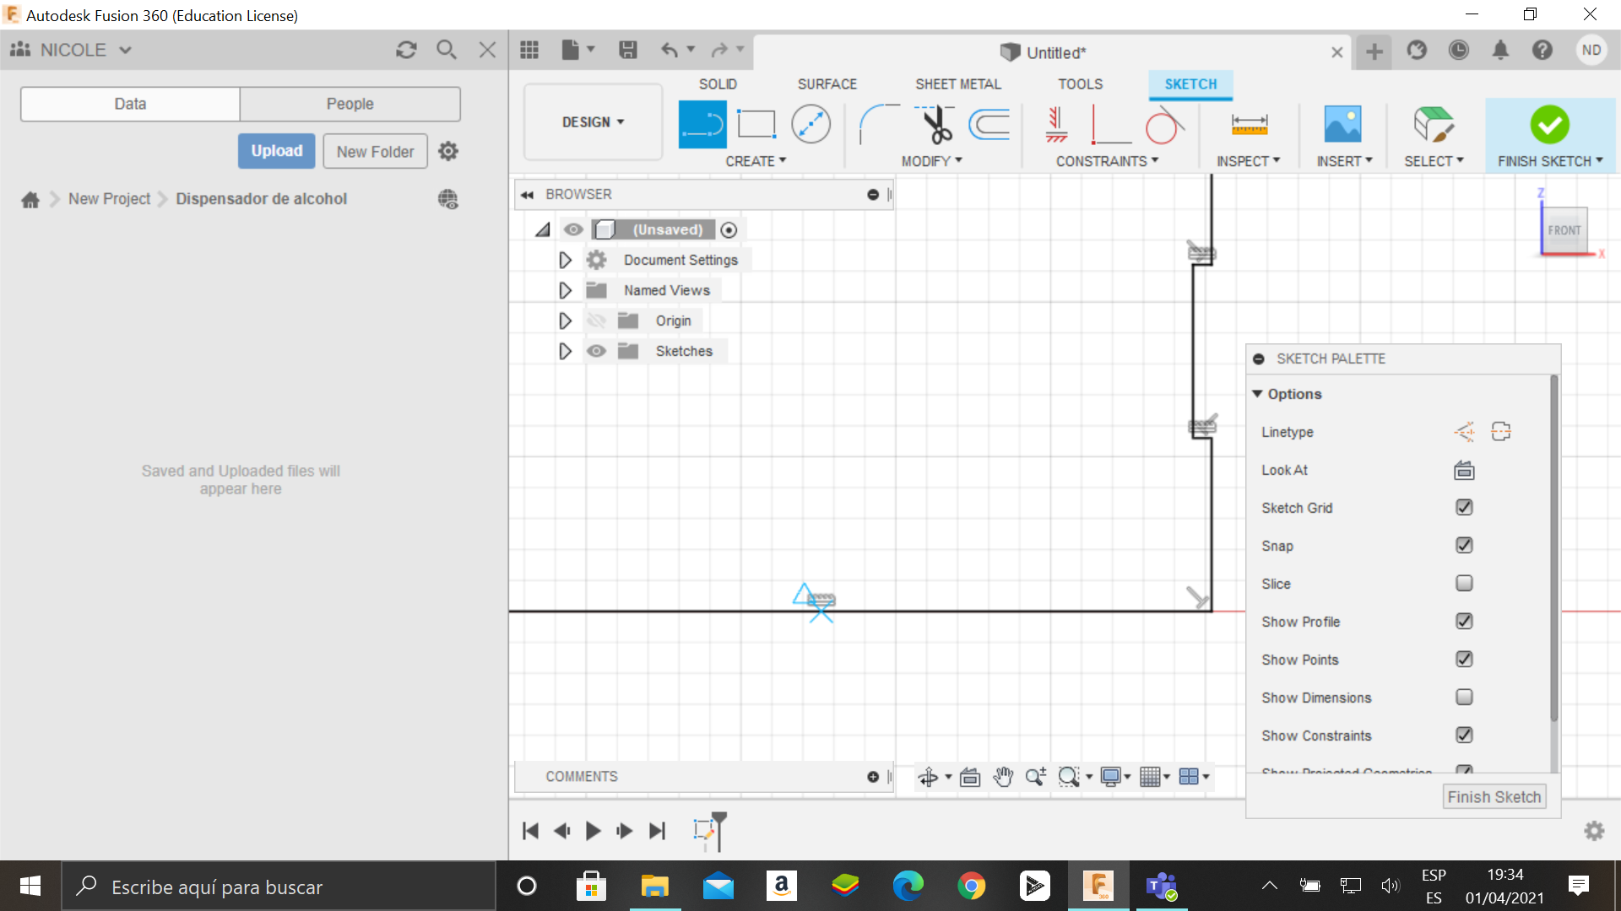Switch to the People tab
Viewport: 1621px width, 911px height.
click(350, 104)
